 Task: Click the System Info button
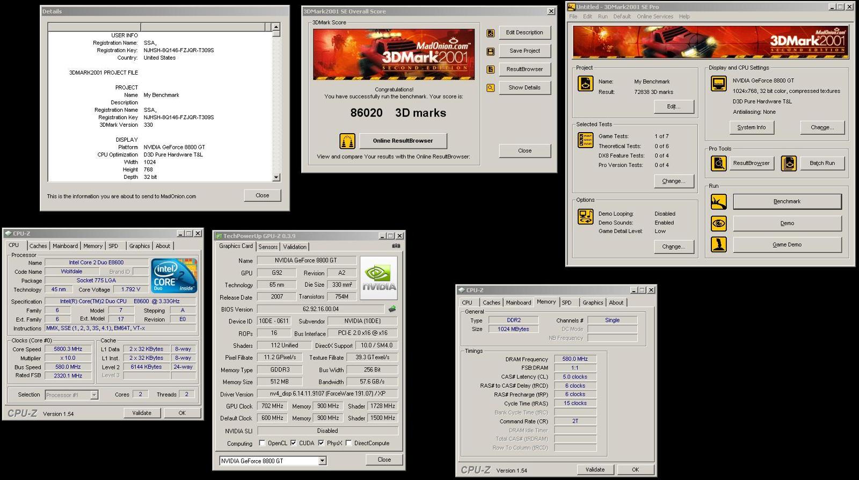coord(751,127)
